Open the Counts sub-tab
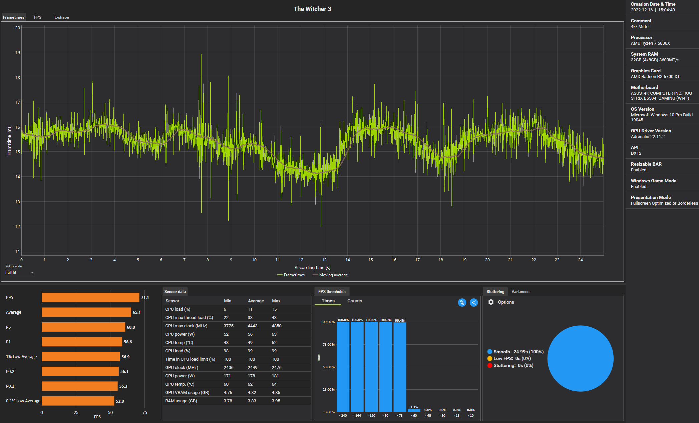This screenshot has height=423, width=699. coord(354,301)
